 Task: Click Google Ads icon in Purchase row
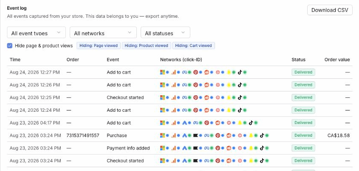click(x=184, y=135)
